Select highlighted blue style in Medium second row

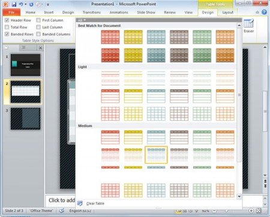pos(156,155)
